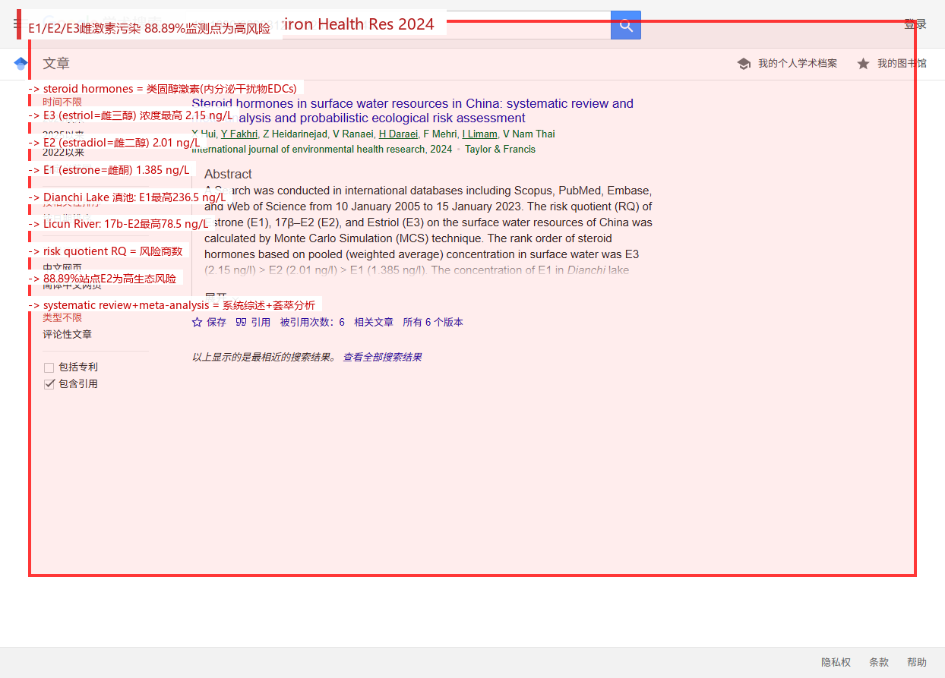Click the 文章 heading label
The image size is (945, 678).
(x=56, y=64)
